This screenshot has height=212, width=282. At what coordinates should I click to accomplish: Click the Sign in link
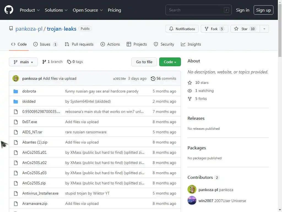coord(243,10)
